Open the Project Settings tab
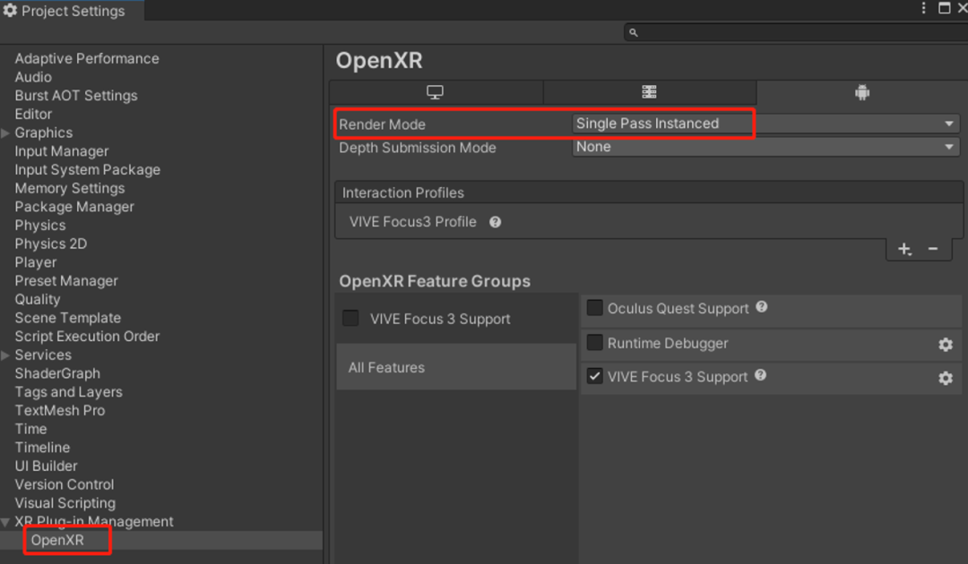The height and width of the screenshot is (564, 968). 73,11
